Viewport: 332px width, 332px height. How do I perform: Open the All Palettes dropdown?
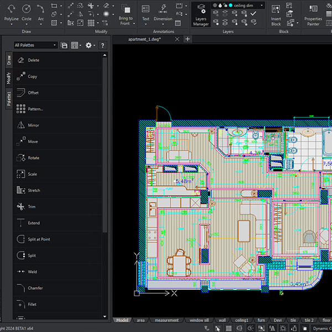tap(35, 45)
